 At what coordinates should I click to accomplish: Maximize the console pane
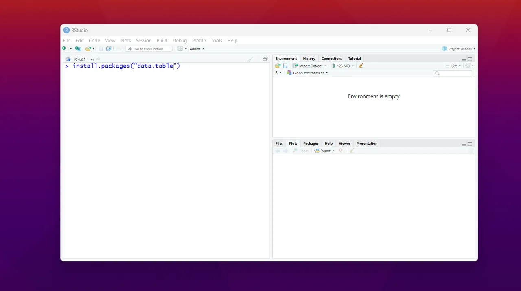click(x=265, y=59)
